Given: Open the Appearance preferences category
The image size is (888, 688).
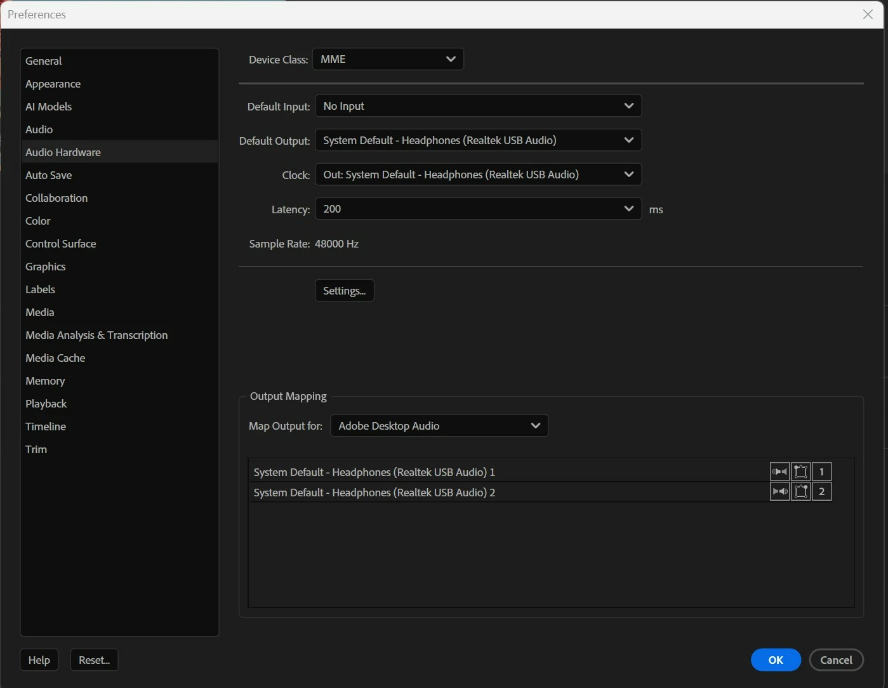Looking at the screenshot, I should 119,84.
